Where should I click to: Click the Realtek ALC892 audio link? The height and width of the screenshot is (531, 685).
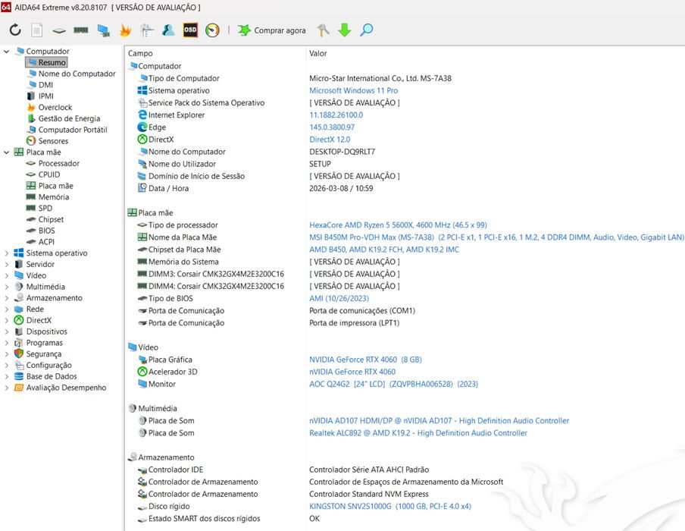pyautogui.click(x=418, y=433)
